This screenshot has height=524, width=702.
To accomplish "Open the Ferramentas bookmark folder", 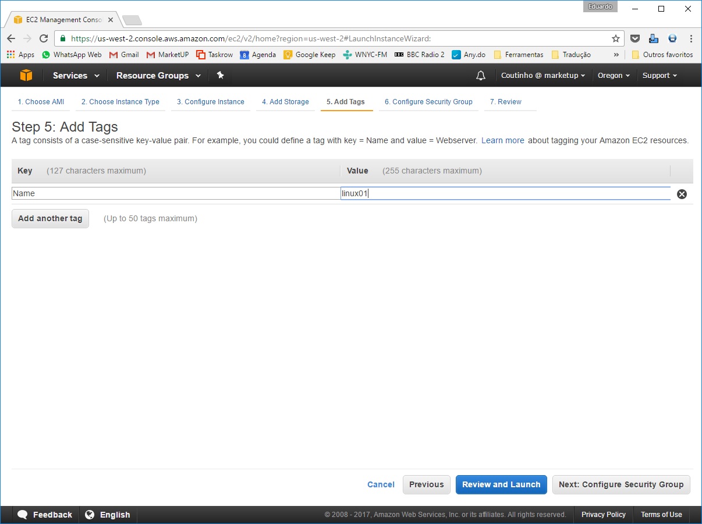I will pos(518,55).
